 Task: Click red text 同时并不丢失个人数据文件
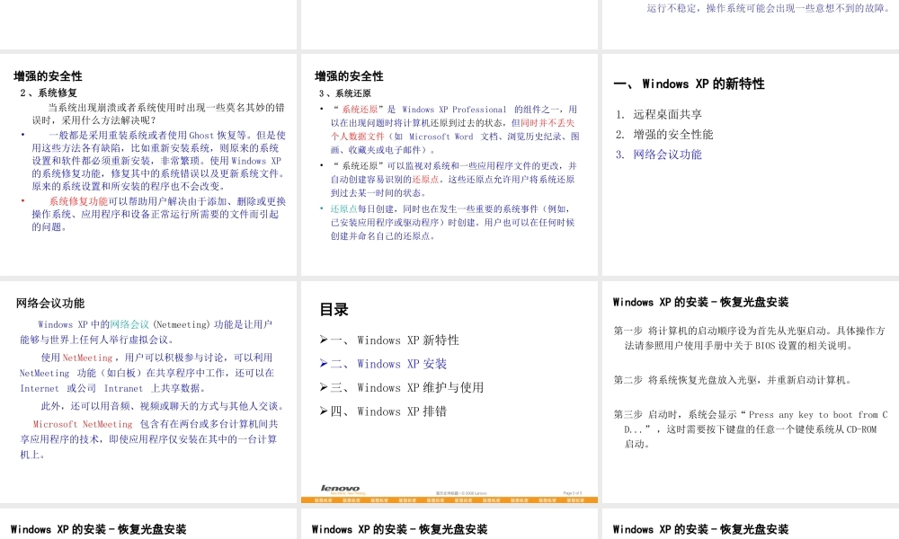453,129
